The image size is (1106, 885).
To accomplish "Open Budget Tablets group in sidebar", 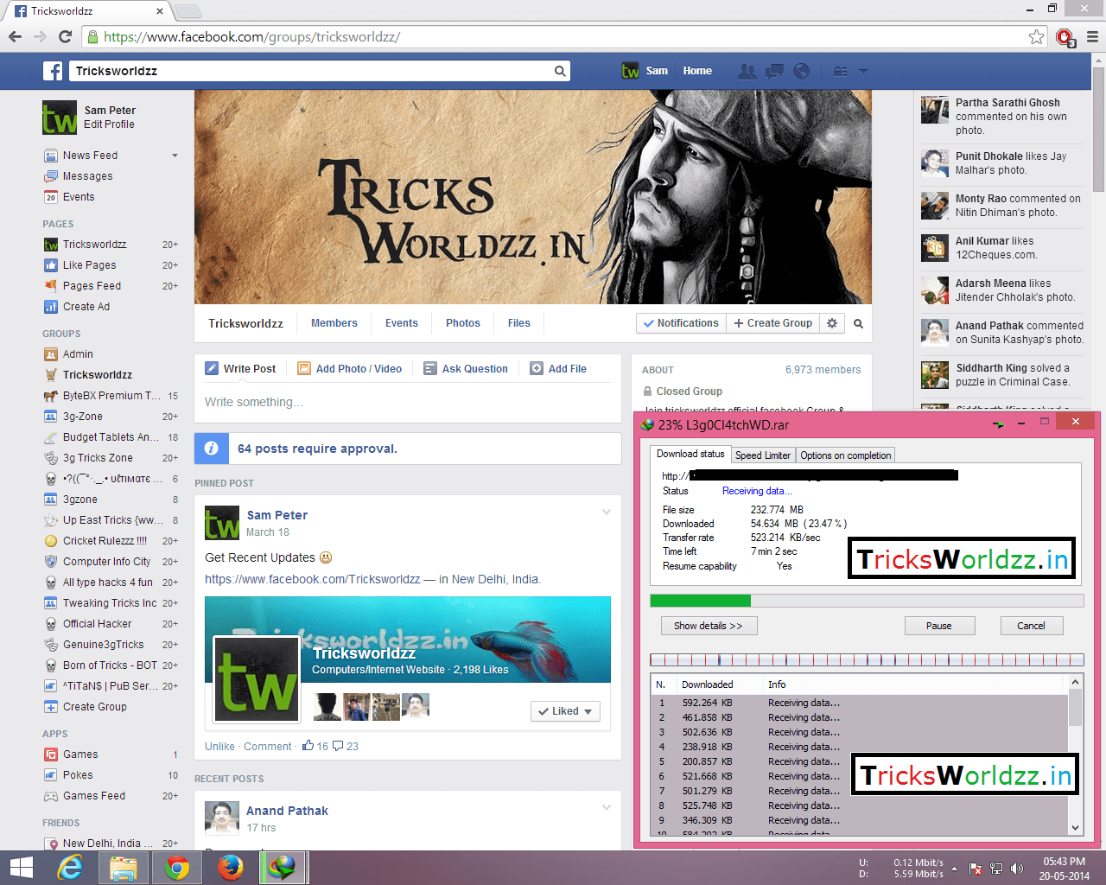I will 111,437.
